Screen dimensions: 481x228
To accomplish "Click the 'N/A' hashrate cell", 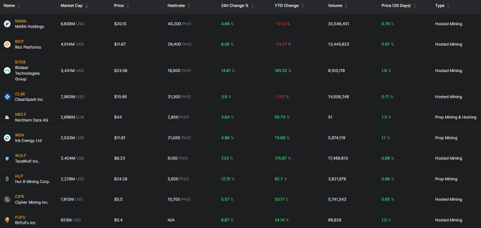I will click(x=171, y=220).
